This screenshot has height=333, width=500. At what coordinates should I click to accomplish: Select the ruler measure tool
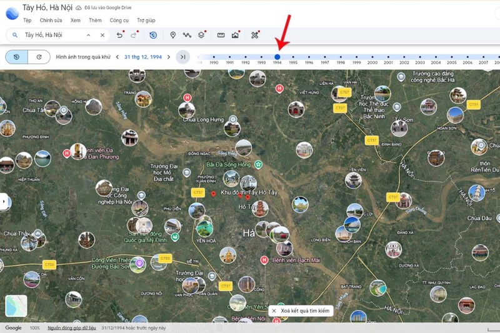(x=221, y=35)
